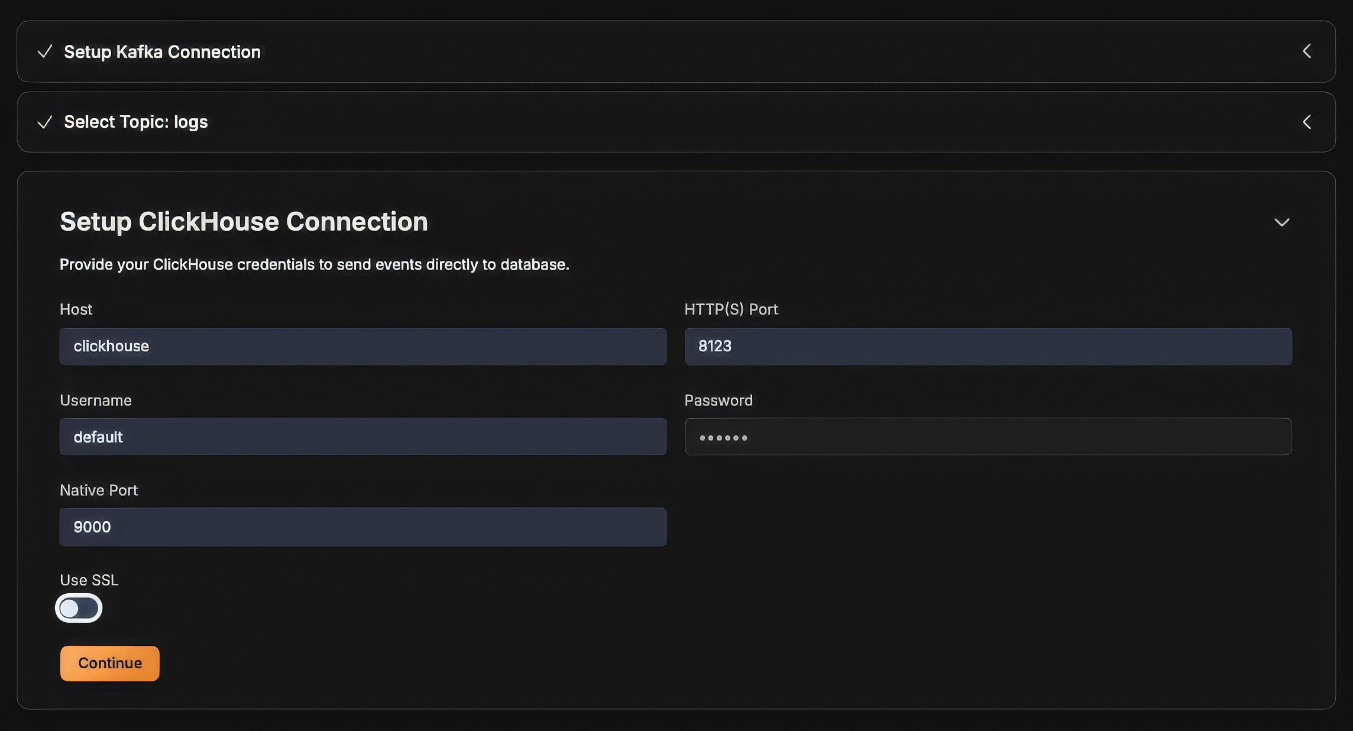Click the Host input field containing clickhouse

coord(362,347)
